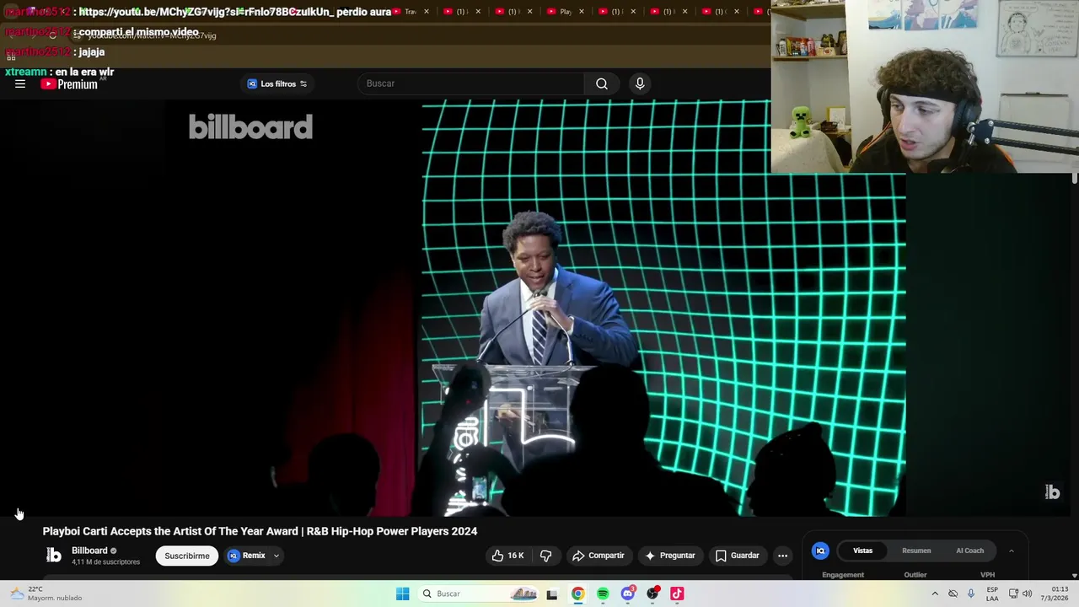Screen dimensions: 1079x607
Task: Expand the Remix dropdown chevron
Action: point(276,556)
